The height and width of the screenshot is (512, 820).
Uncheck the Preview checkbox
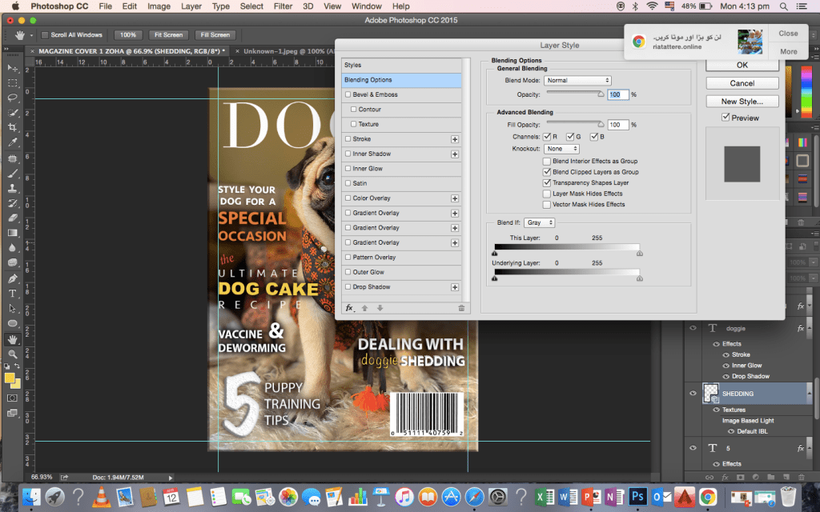click(x=726, y=118)
